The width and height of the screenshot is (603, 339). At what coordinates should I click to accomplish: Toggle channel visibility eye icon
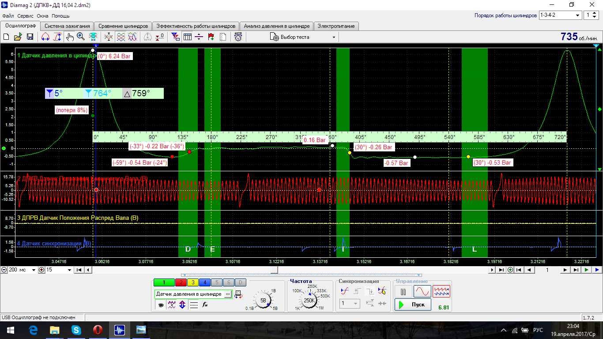click(161, 305)
